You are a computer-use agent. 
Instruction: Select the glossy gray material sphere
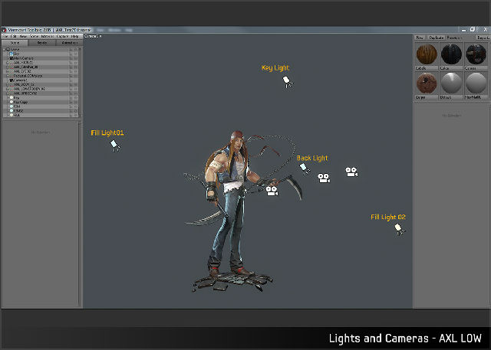(x=451, y=83)
